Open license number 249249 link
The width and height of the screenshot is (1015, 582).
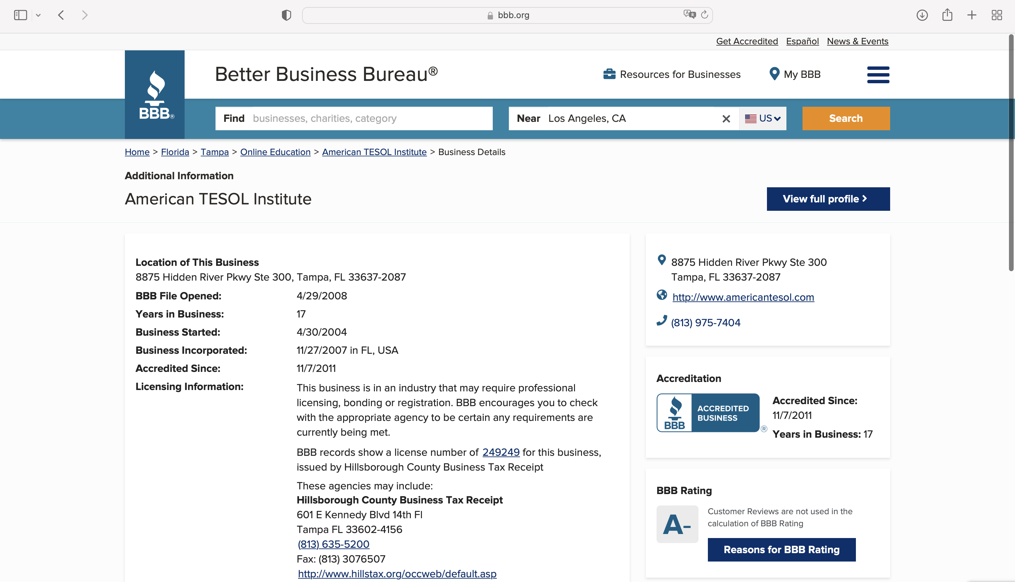501,452
